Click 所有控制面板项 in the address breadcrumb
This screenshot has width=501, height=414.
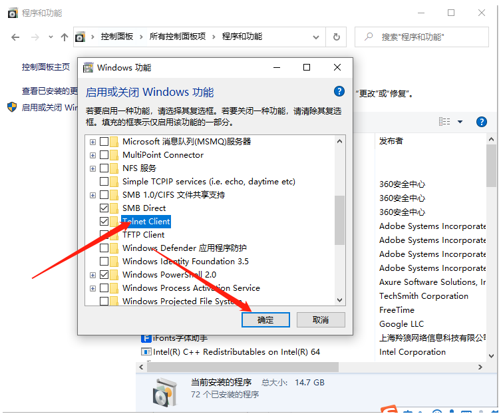pos(178,37)
